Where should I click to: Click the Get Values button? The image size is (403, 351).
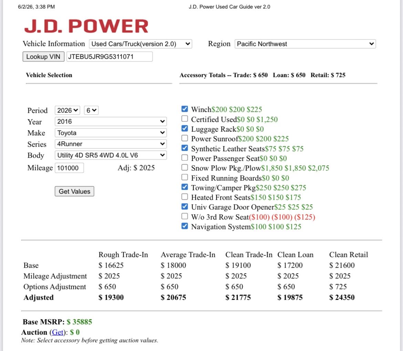pos(74,191)
